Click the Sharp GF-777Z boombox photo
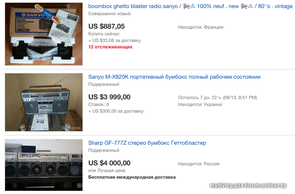Image resolution: width=295 pixels, height=194 pixels. [x=44, y=165]
